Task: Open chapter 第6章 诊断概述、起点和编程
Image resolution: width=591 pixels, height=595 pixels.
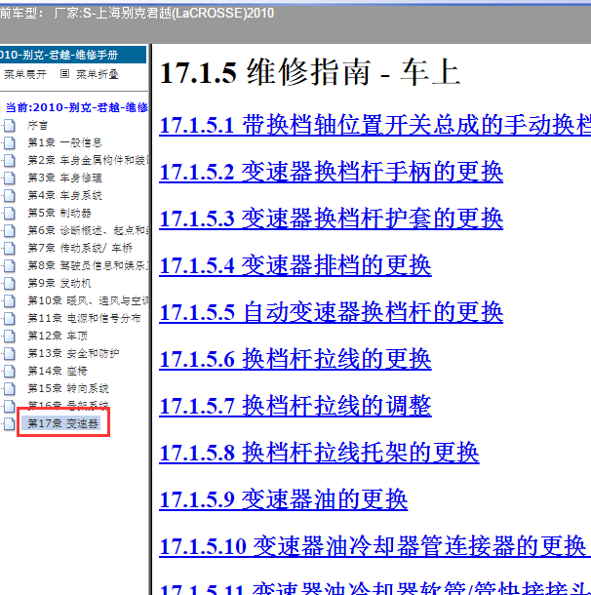Action: 88,231
